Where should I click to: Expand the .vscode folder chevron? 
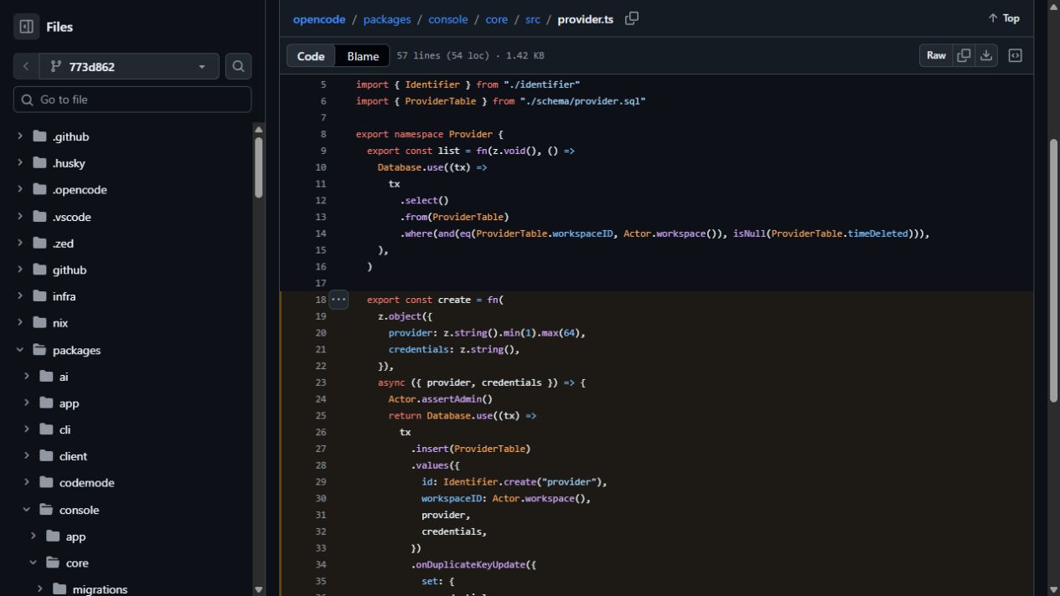coord(20,217)
